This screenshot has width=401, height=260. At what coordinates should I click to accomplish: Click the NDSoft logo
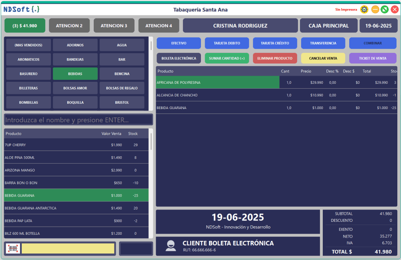(x=21, y=9)
